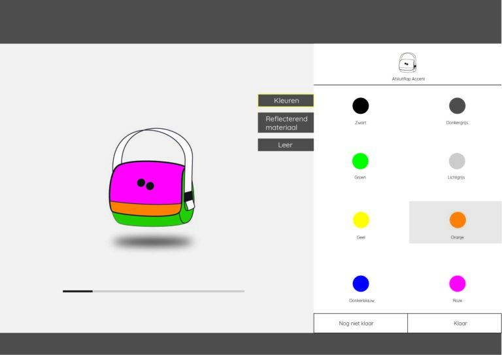Screen dimensions: 502x355
Task: Click the Donkergrijs label text
Action: pyautogui.click(x=457, y=123)
